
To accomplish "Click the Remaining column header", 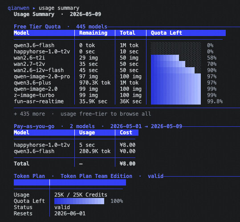I will click(x=93, y=33).
